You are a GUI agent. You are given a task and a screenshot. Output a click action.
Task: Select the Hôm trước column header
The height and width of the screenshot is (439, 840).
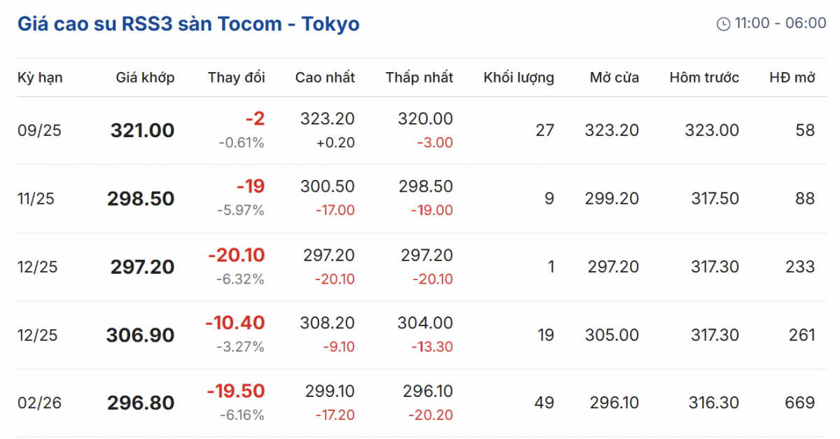(703, 78)
